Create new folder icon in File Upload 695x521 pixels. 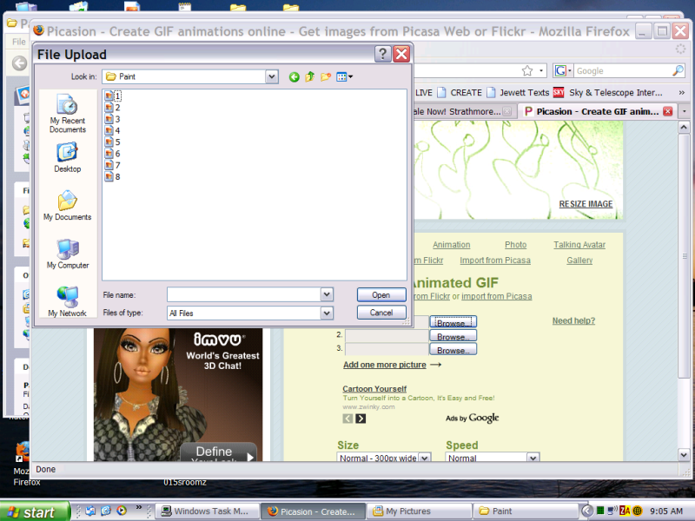326,77
